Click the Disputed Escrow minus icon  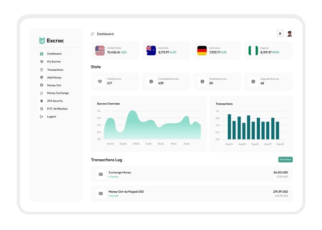(253, 81)
